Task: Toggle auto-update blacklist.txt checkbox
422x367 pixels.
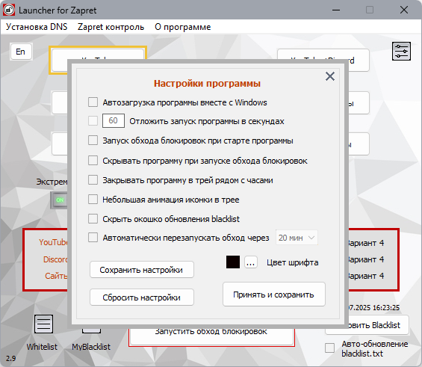Action: pyautogui.click(x=329, y=348)
